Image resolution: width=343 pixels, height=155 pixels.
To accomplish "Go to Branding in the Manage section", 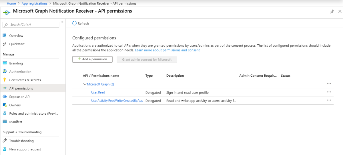I will pos(16,63).
